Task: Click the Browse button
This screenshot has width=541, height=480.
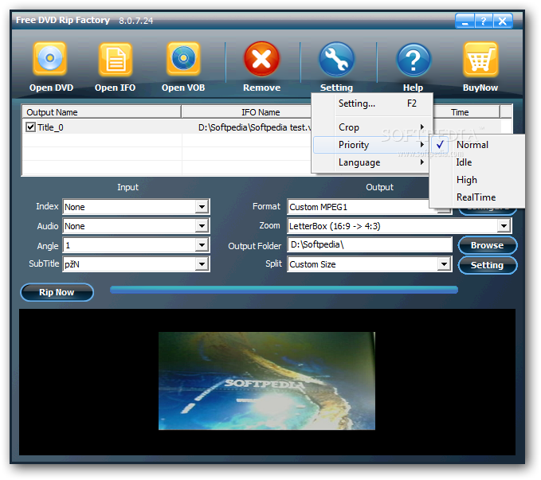Action: [487, 245]
